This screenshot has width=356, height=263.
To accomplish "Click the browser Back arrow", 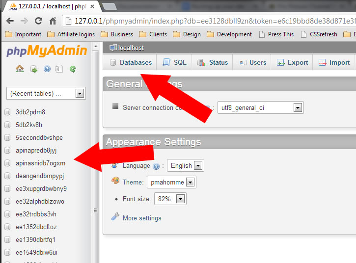I will 10,21.
